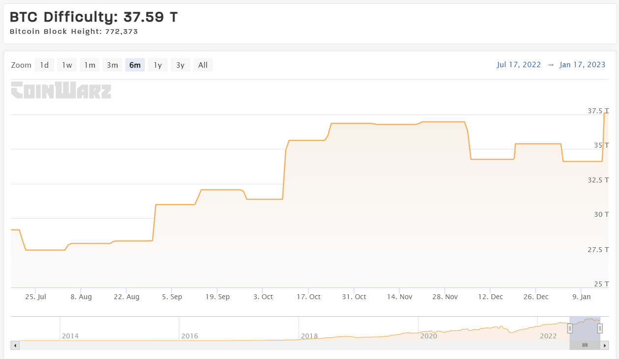Click the 12. Dec x-axis label
Screen dimensions: 619x359
490,297
